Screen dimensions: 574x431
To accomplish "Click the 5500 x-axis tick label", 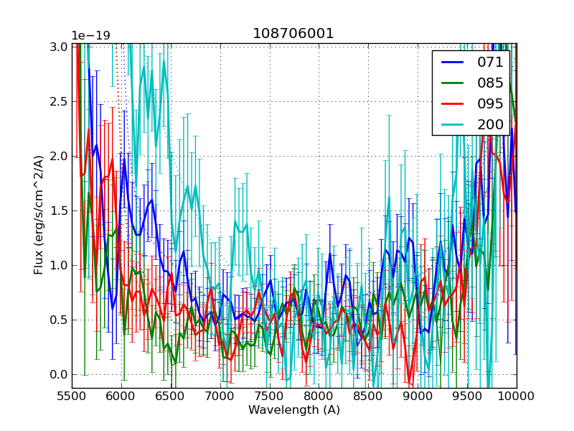I will (x=72, y=396).
